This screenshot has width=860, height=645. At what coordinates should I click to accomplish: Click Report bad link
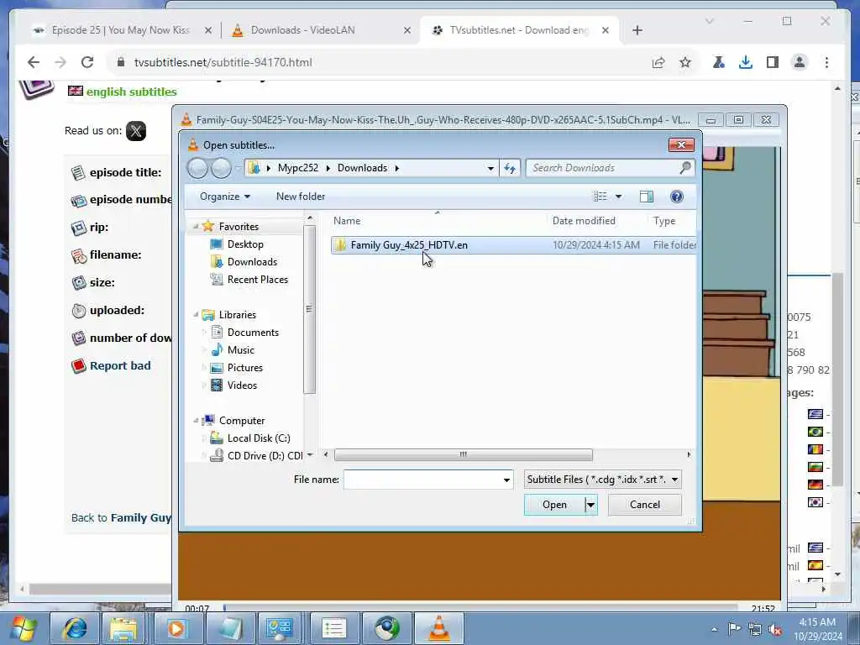(x=120, y=366)
